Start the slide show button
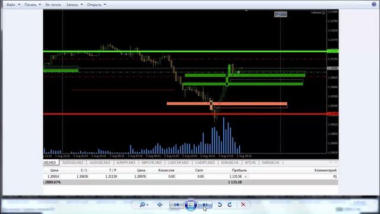 tap(191, 204)
